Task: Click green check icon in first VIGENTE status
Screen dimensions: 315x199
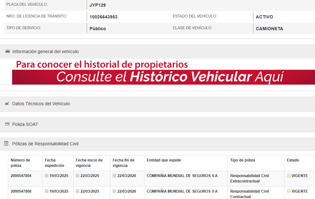Action: (x=289, y=176)
